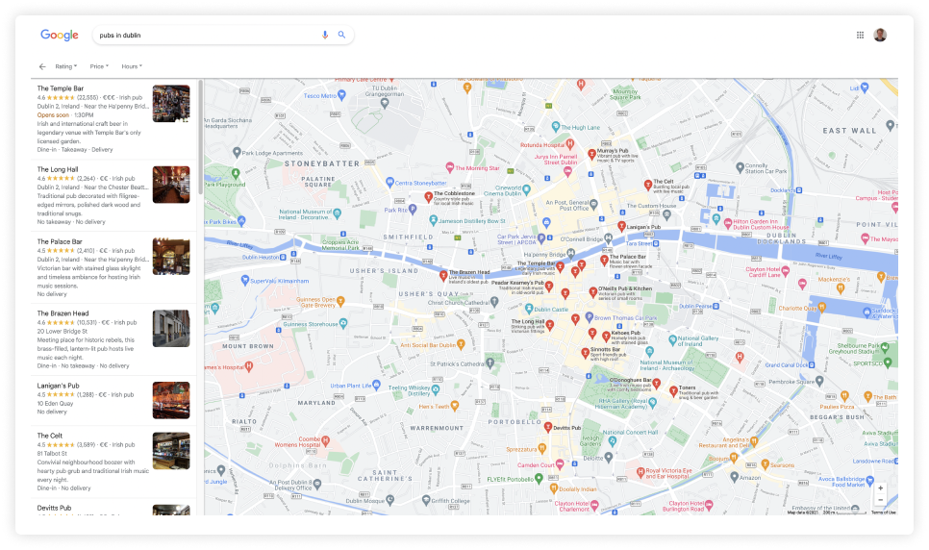View The Temple Bar photo thumbnail
Screen dimensions: 929x550
pyautogui.click(x=171, y=104)
